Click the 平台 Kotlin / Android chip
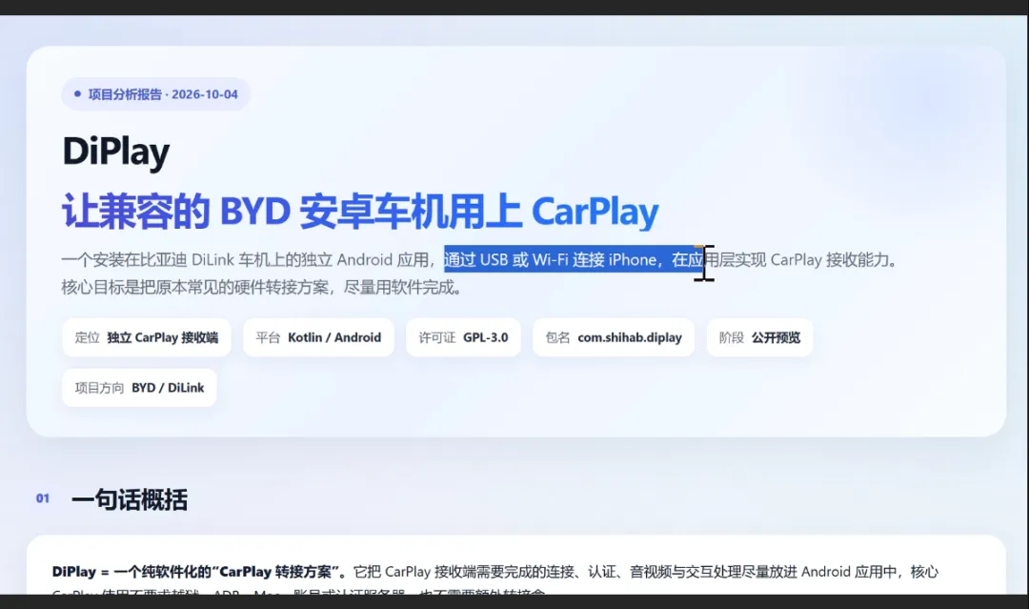The height and width of the screenshot is (609, 1029). (318, 337)
